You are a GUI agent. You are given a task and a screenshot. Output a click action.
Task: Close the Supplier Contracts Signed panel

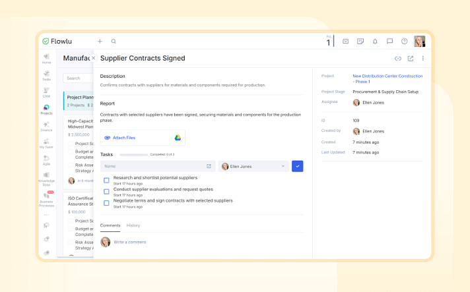coord(94,58)
